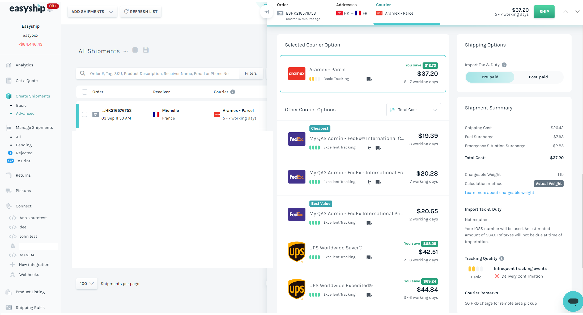Click the easyship logo
The width and height of the screenshot is (583, 315).
pyautogui.click(x=27, y=8)
